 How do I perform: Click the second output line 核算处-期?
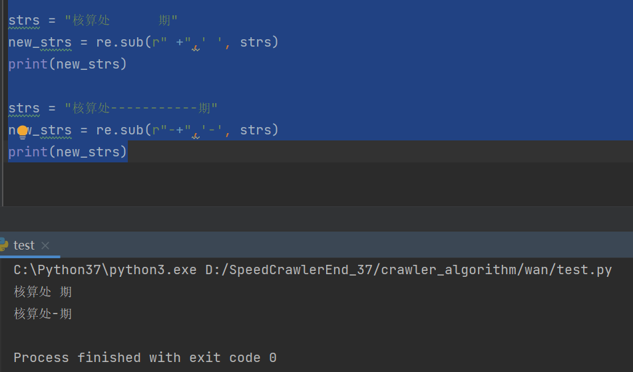coord(43,313)
